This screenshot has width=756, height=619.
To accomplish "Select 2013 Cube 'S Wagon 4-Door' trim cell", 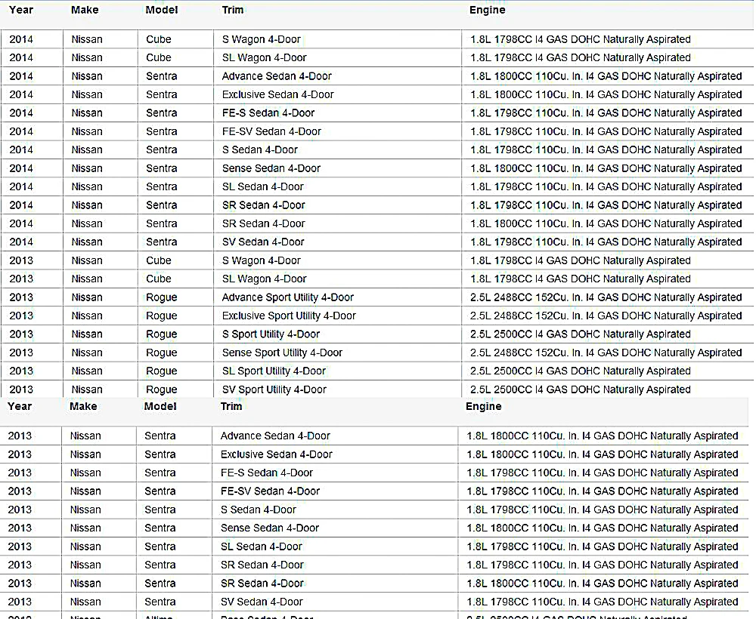I will click(x=262, y=260).
